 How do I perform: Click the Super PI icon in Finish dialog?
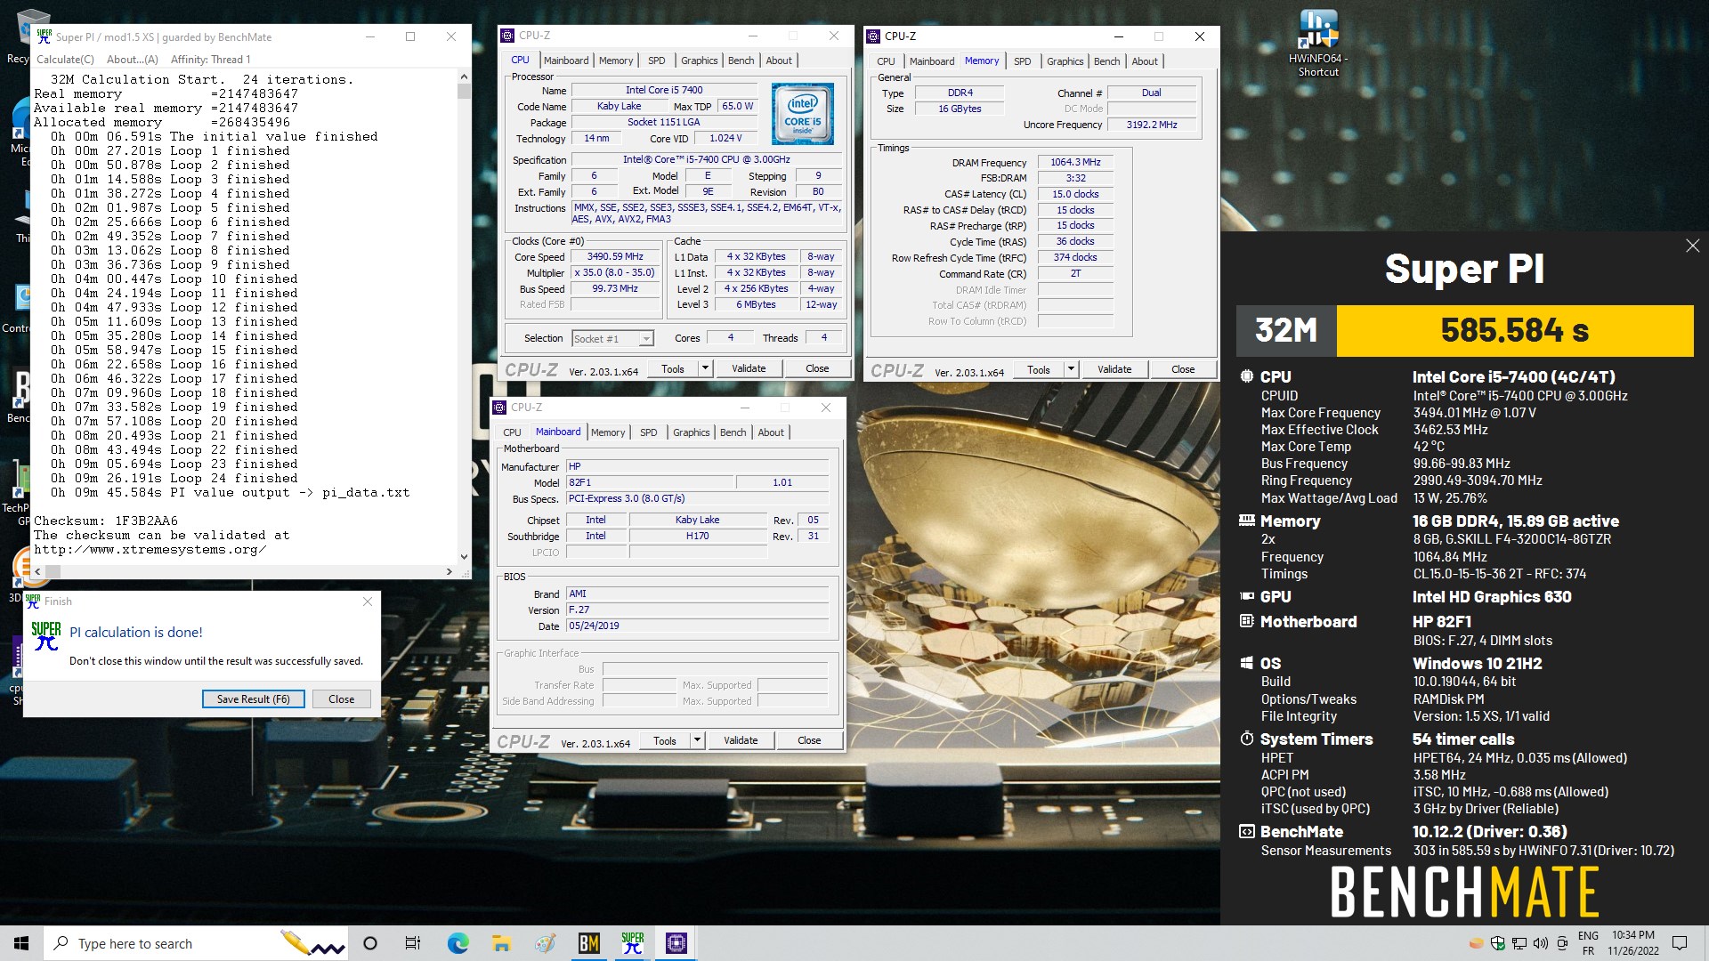(x=46, y=636)
